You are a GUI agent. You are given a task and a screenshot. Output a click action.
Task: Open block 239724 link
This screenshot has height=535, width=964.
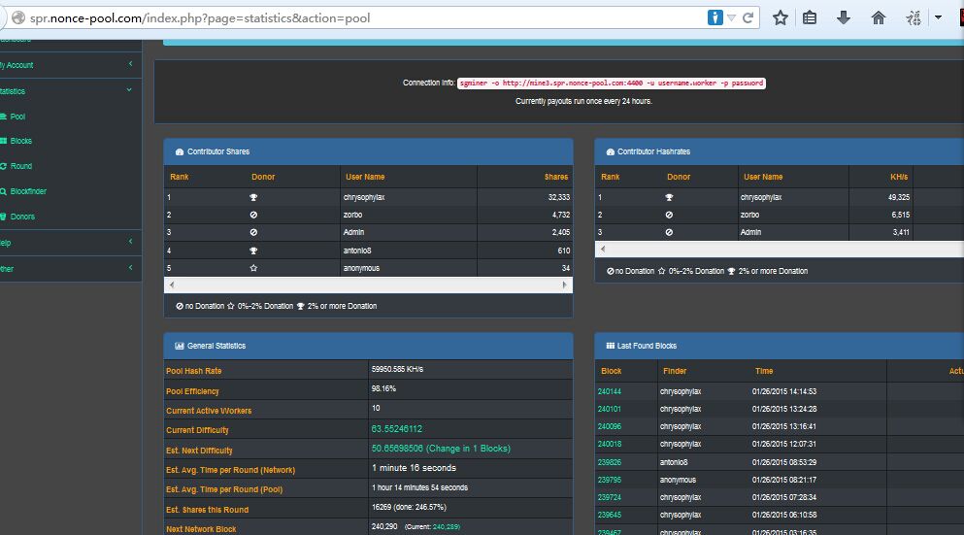coord(610,497)
